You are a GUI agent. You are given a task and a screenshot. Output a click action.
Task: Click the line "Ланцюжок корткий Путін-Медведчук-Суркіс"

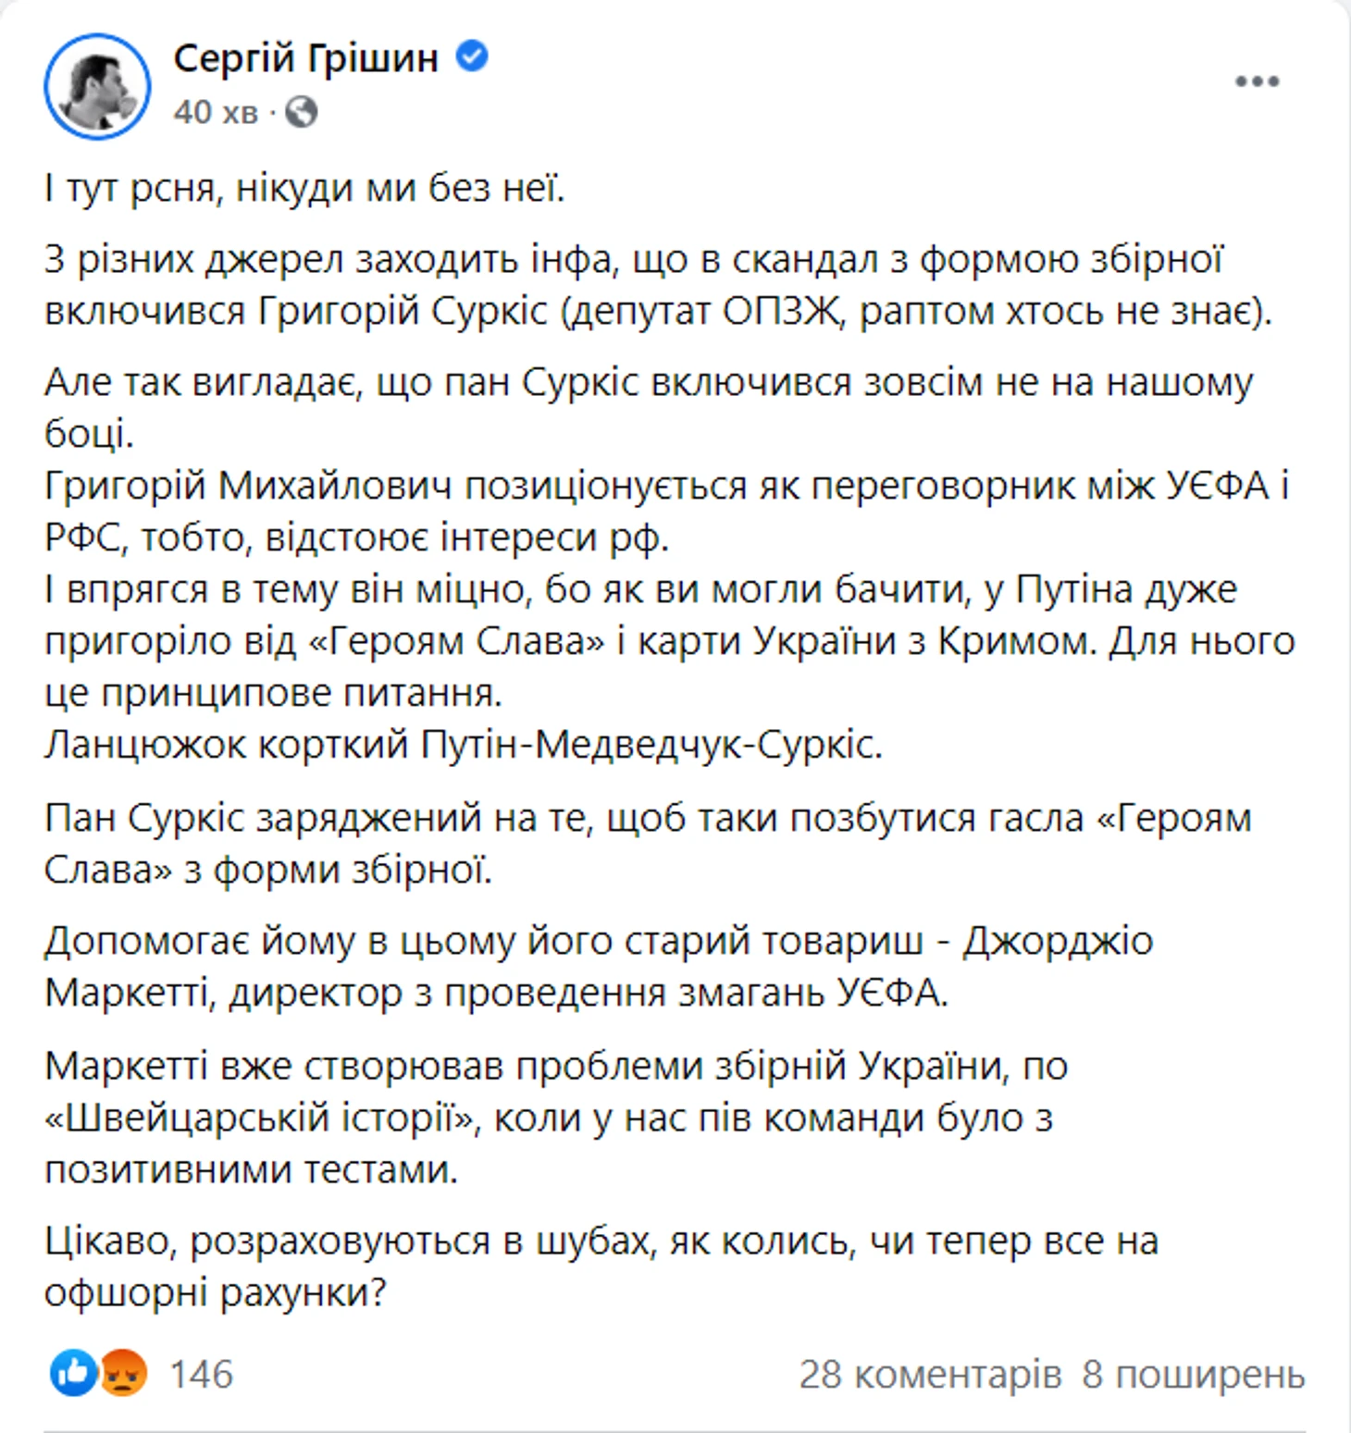tap(463, 745)
